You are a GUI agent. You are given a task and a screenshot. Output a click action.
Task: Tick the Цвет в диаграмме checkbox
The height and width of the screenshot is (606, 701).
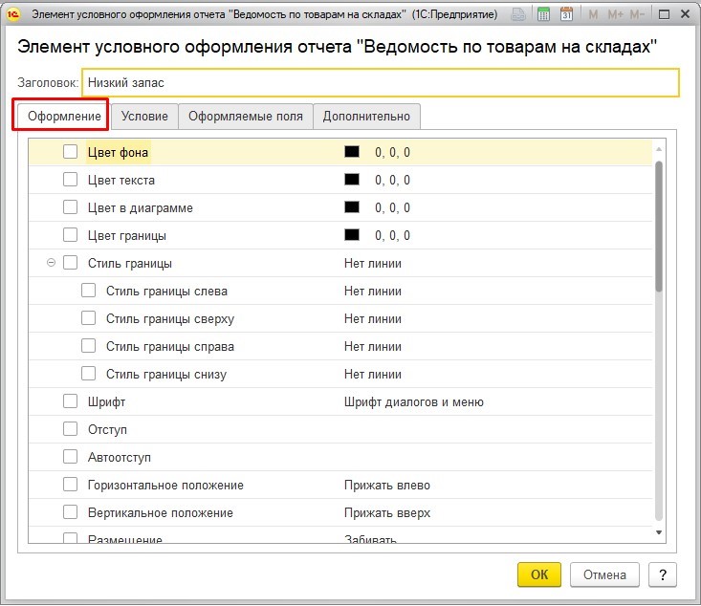point(70,207)
